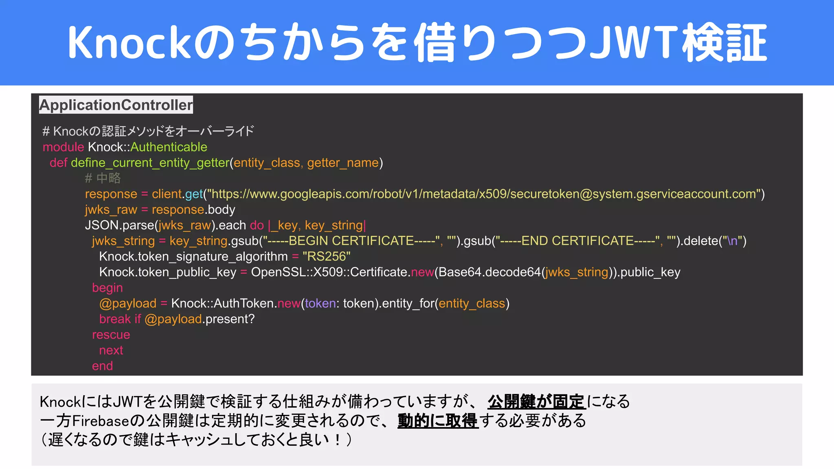Click 'Knock.token_signature_algorithm = "RS256"' line
Viewport: 834px width, 469px height.
[225, 256]
